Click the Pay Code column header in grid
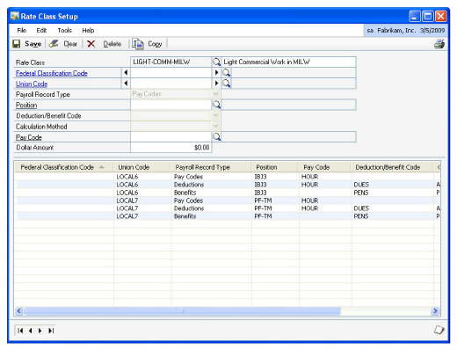 point(324,167)
